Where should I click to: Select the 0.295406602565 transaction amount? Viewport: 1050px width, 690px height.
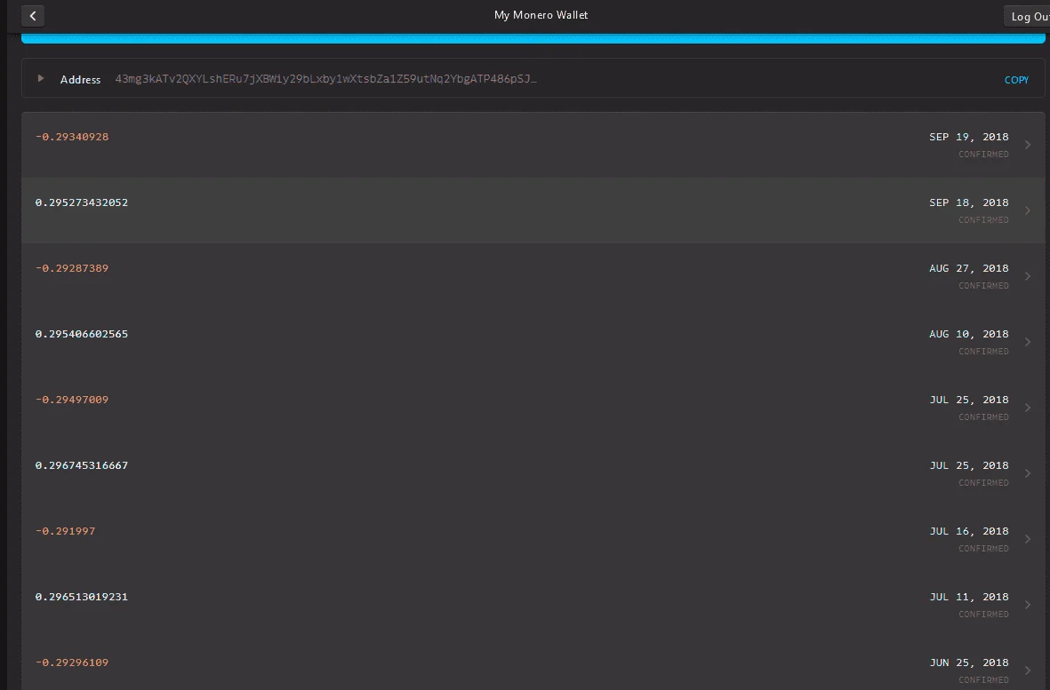point(81,334)
